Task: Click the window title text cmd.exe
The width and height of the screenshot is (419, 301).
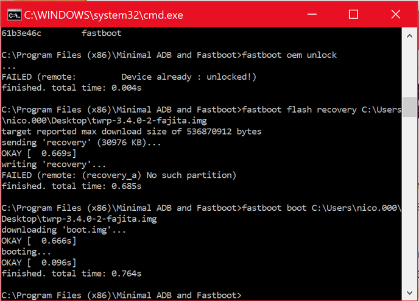Action: click(104, 15)
